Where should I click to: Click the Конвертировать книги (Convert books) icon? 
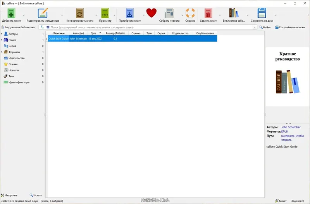[80, 13]
